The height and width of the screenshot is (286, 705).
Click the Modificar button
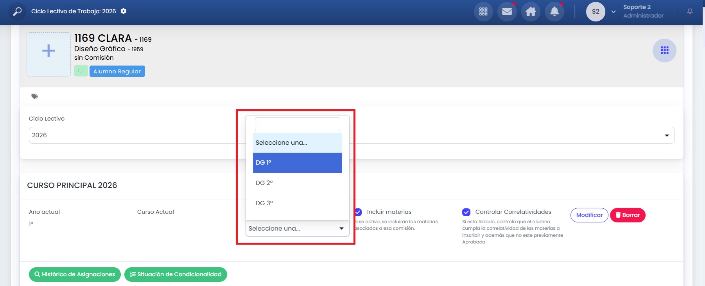pos(589,215)
